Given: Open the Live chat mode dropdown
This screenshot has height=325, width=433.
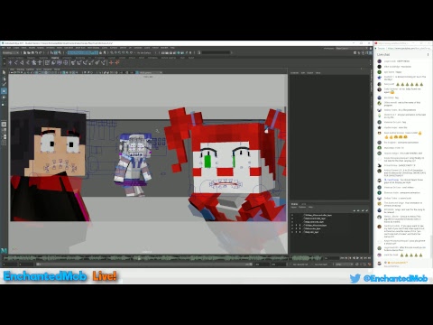Looking at the screenshot, I should [x=383, y=54].
